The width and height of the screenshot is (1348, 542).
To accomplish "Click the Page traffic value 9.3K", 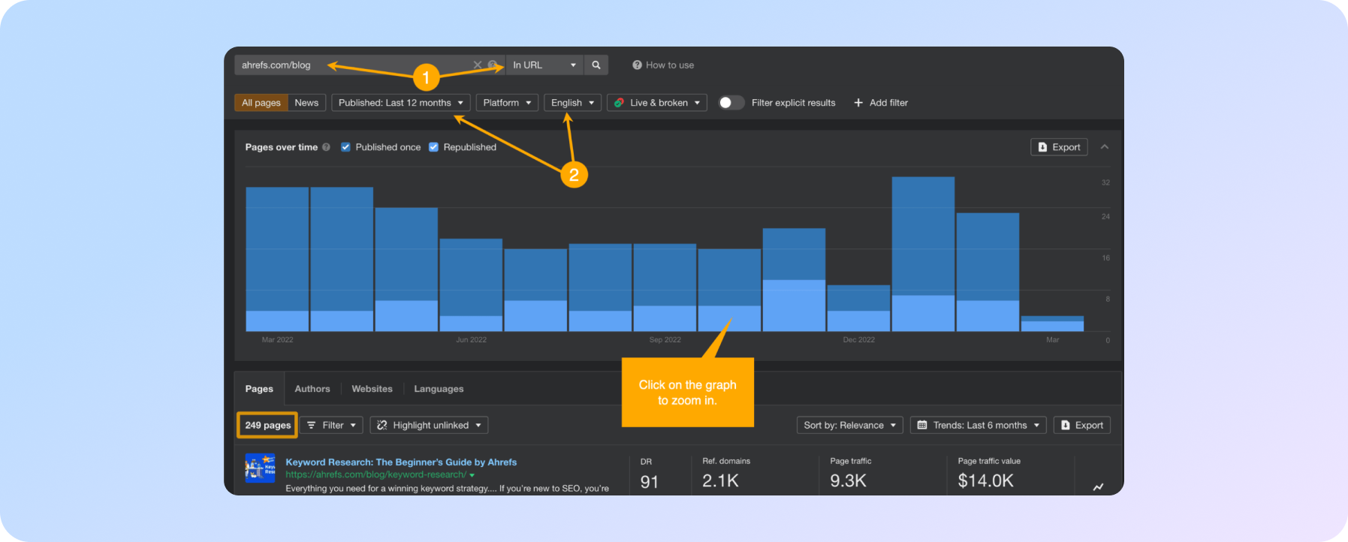I will [x=848, y=481].
